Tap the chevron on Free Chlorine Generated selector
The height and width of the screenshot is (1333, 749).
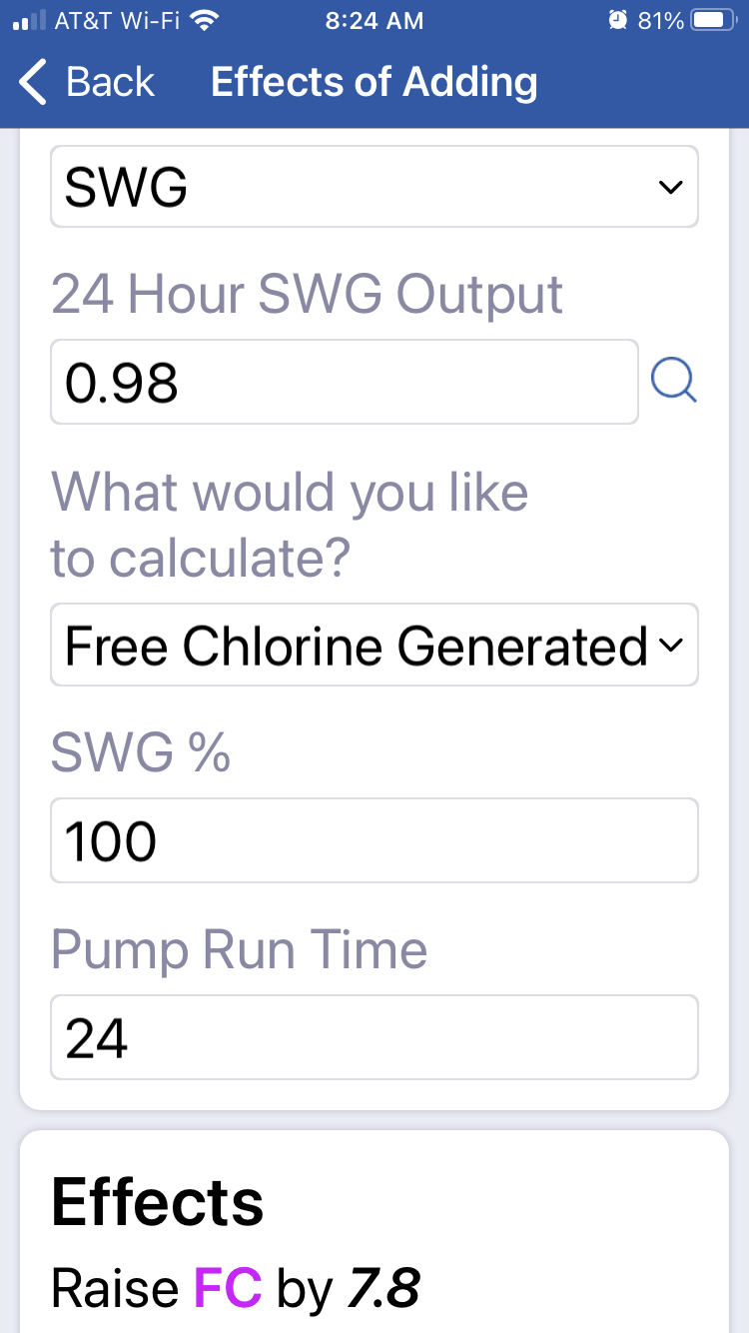click(671, 646)
